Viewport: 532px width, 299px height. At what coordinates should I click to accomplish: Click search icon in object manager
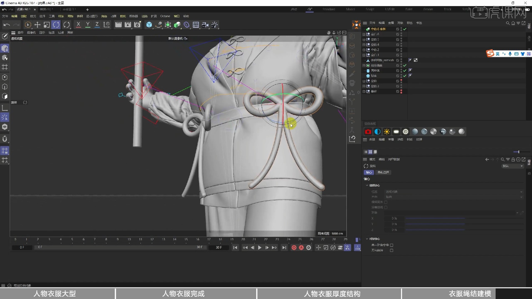click(508, 23)
